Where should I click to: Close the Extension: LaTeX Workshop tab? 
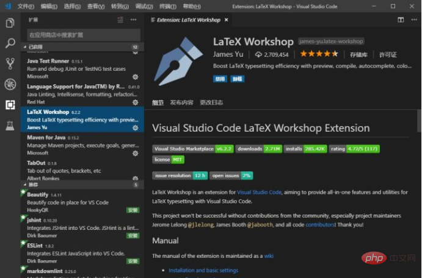point(227,20)
